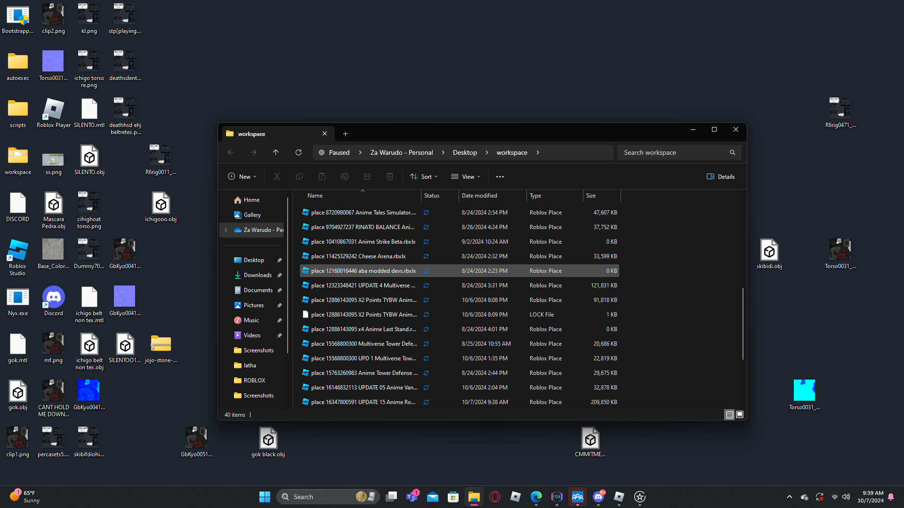Image resolution: width=904 pixels, height=508 pixels.
Task: Open the Sort dropdown
Action: click(424, 177)
